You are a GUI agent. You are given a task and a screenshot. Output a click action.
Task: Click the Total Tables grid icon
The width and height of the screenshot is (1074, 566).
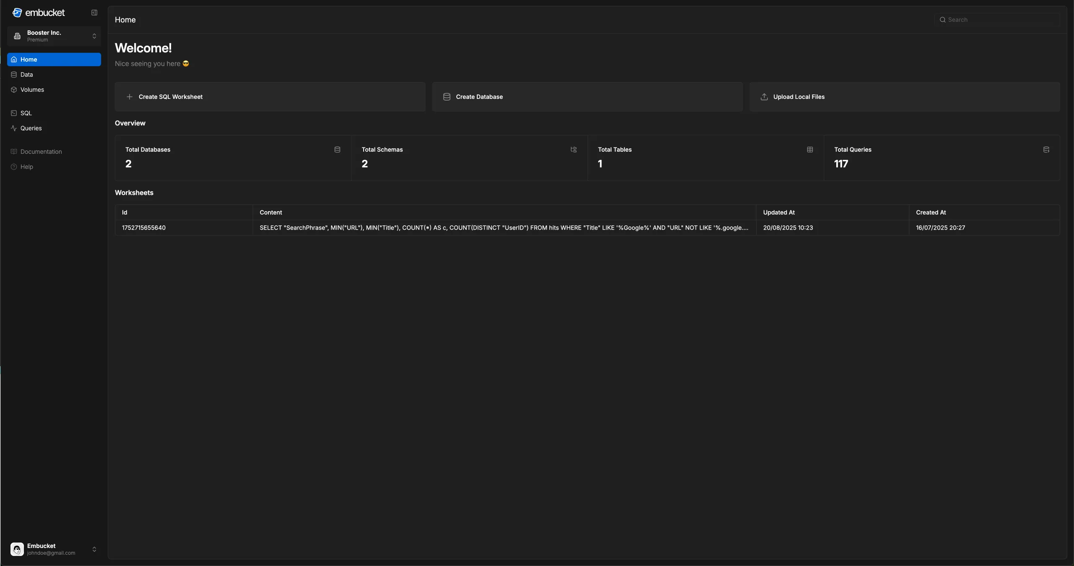point(810,150)
